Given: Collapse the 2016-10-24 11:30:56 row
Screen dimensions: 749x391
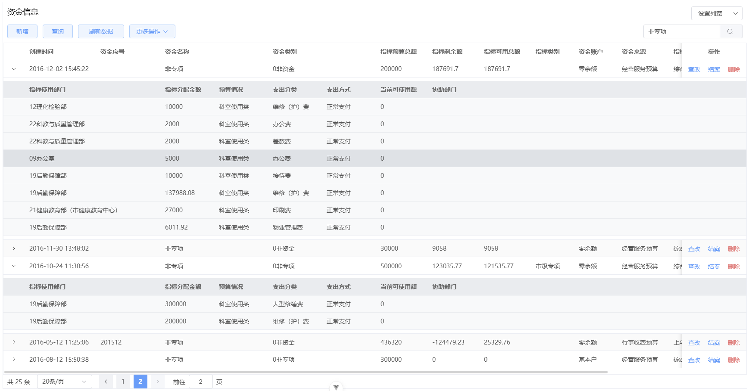Looking at the screenshot, I should click(x=14, y=266).
